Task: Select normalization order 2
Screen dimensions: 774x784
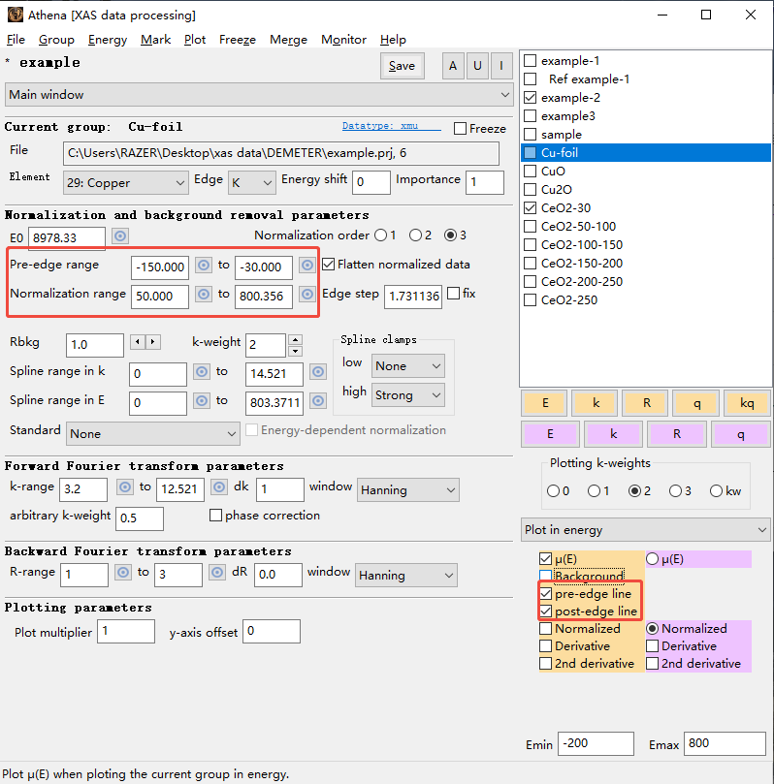Action: pyautogui.click(x=415, y=235)
